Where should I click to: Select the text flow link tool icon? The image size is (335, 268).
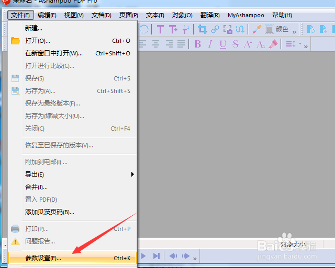240,29
